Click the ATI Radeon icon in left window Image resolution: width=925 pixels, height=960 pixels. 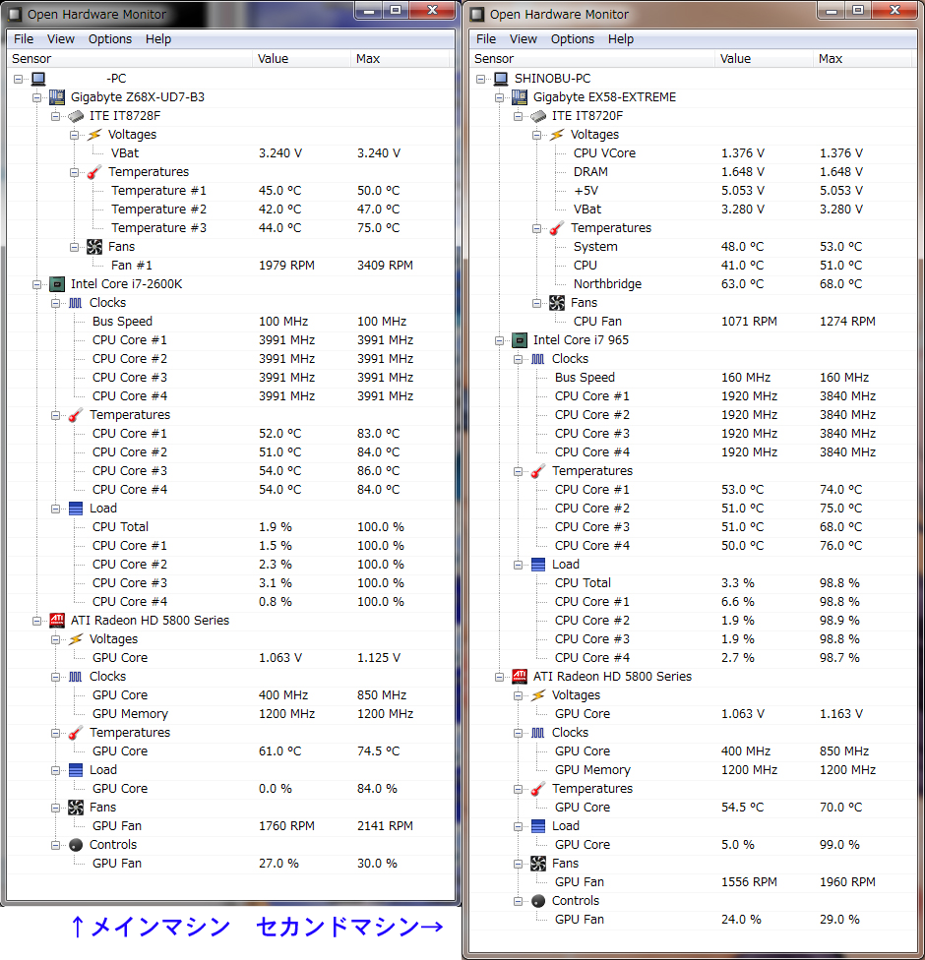[57, 621]
